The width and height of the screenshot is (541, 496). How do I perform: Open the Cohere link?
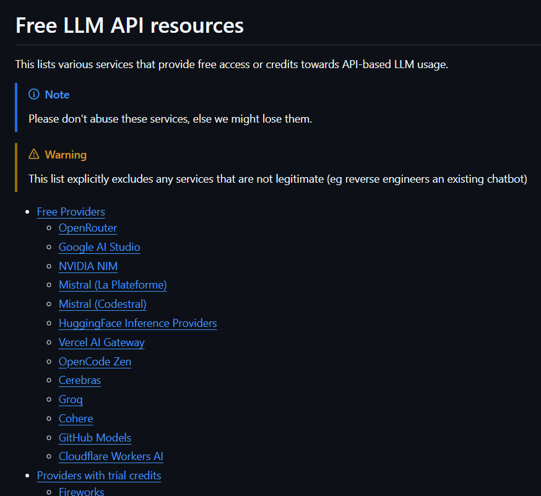76,419
